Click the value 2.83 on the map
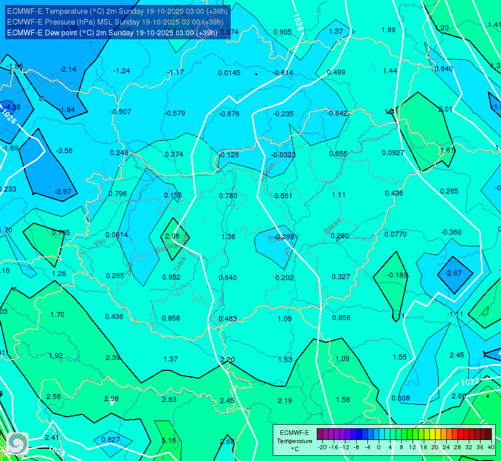 [x=169, y=400]
